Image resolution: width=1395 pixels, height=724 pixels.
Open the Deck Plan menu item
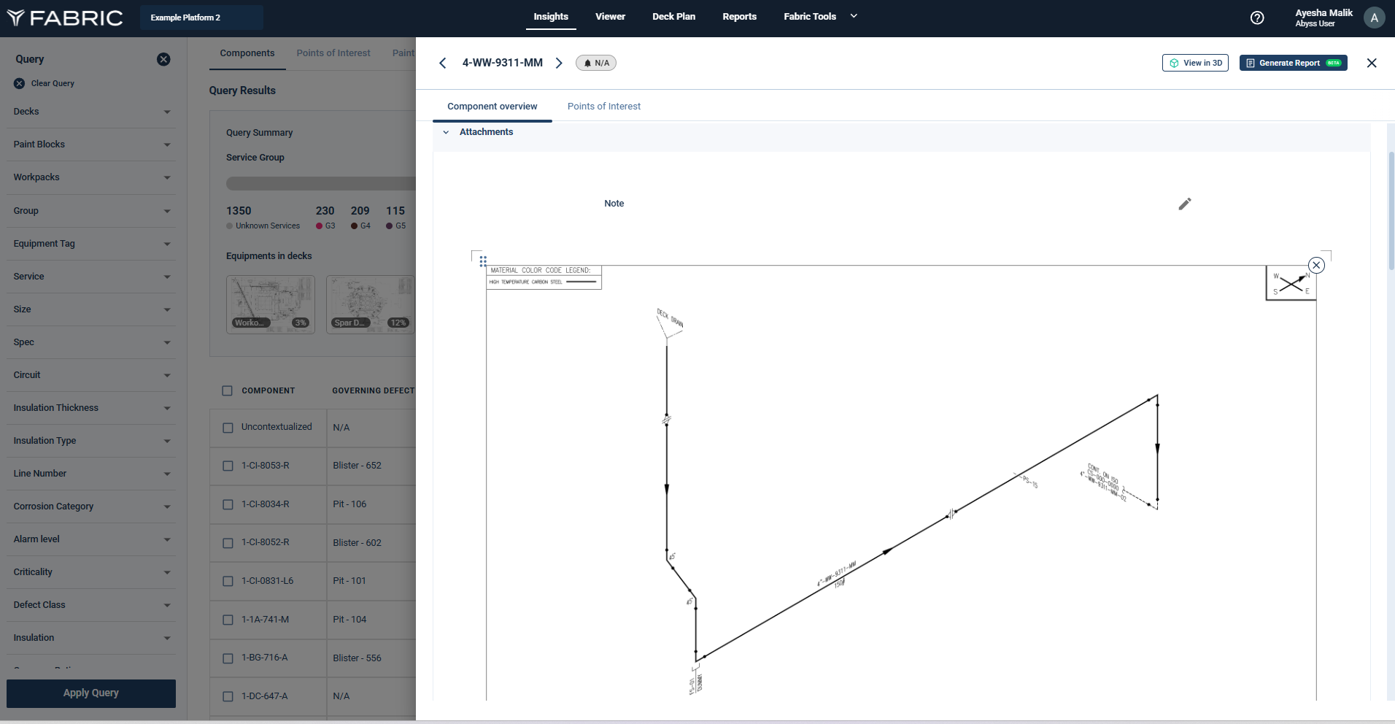673,17
